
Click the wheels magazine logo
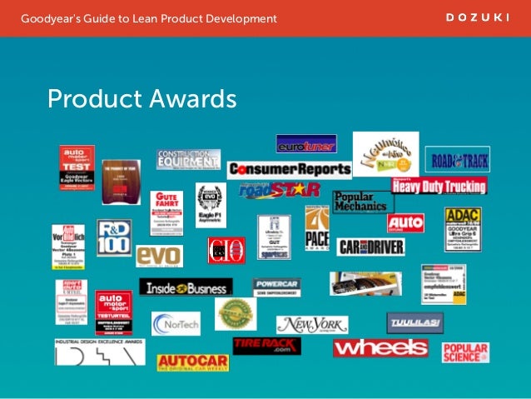(x=380, y=348)
